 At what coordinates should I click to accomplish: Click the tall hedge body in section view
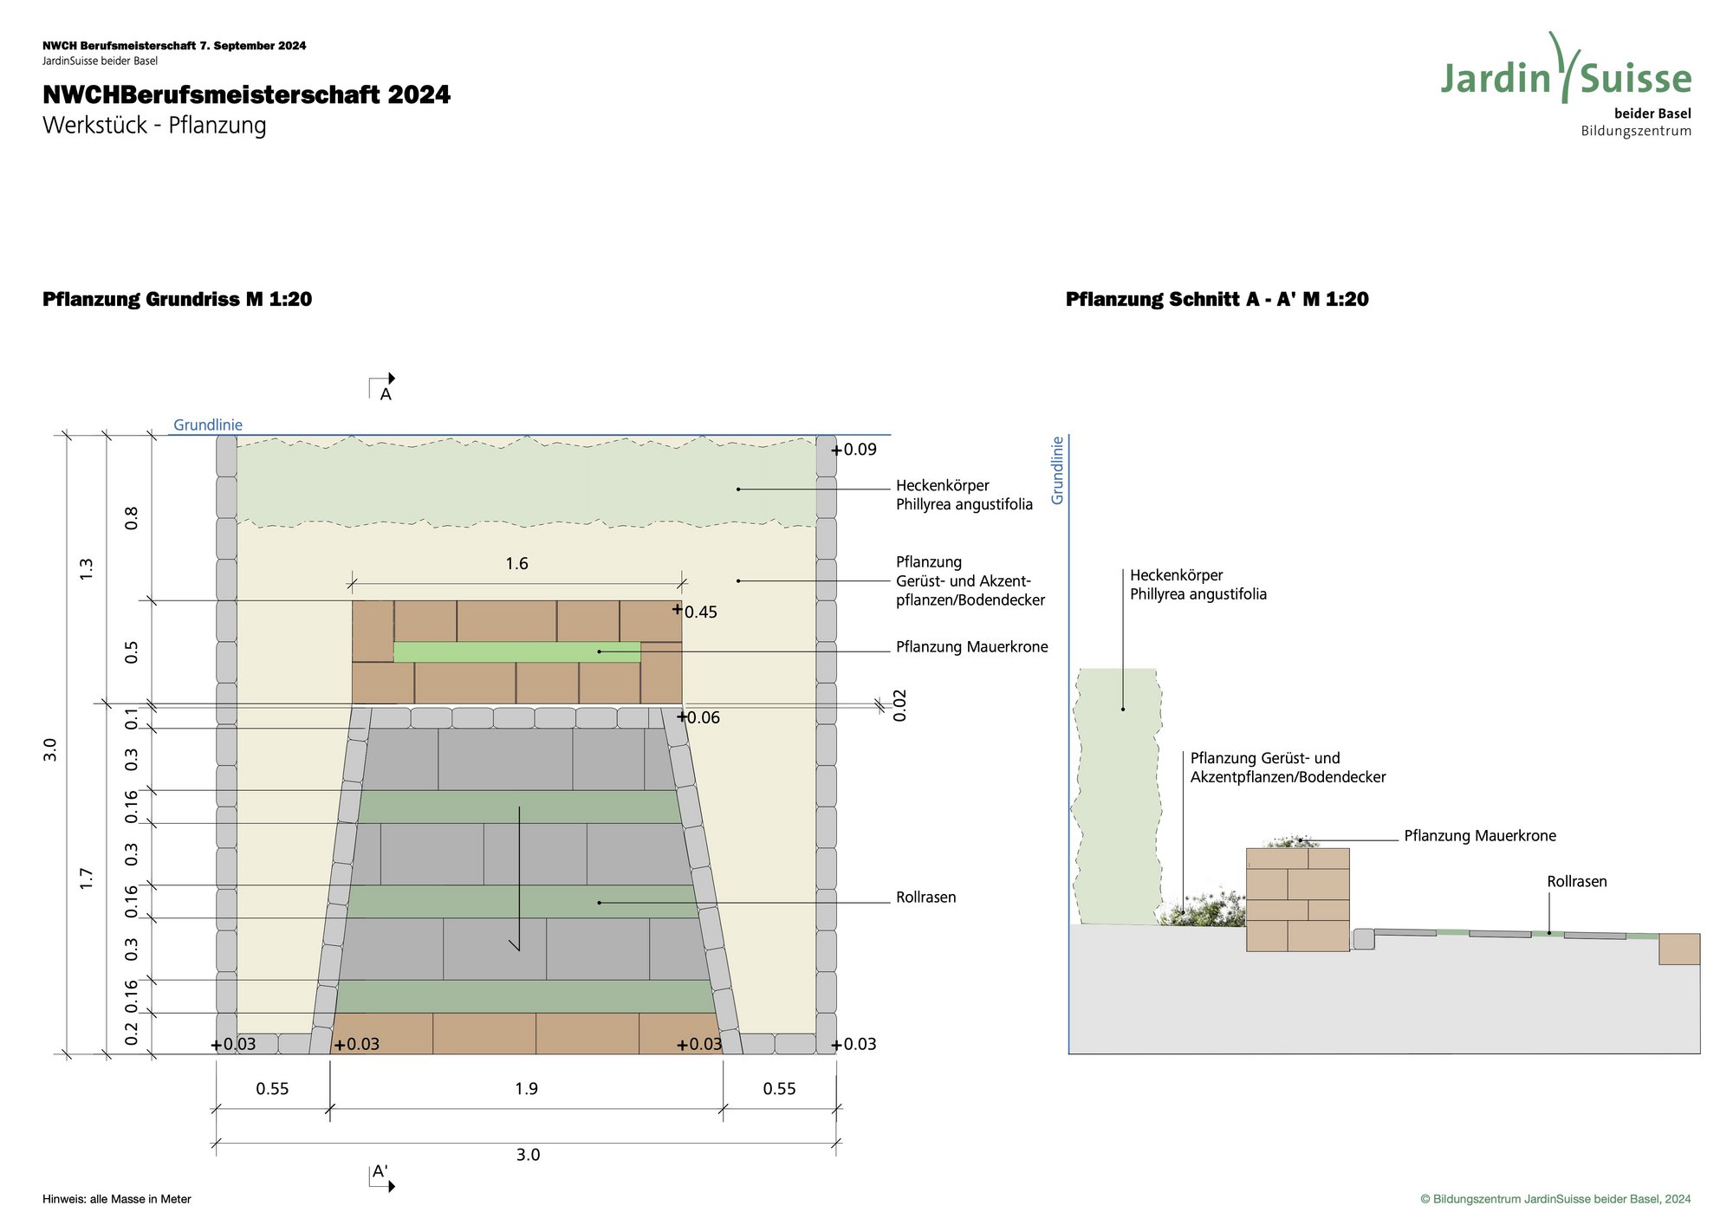pos(1116,797)
